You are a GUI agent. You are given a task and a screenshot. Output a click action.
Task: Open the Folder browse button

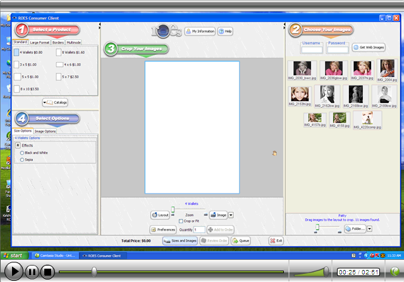click(354, 229)
